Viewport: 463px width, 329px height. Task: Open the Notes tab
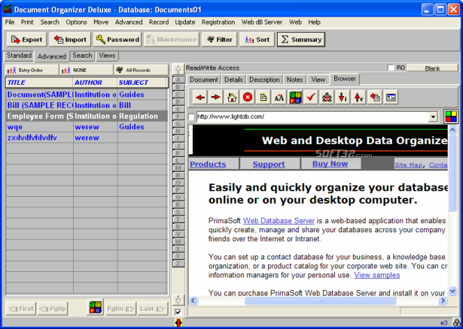tap(295, 80)
